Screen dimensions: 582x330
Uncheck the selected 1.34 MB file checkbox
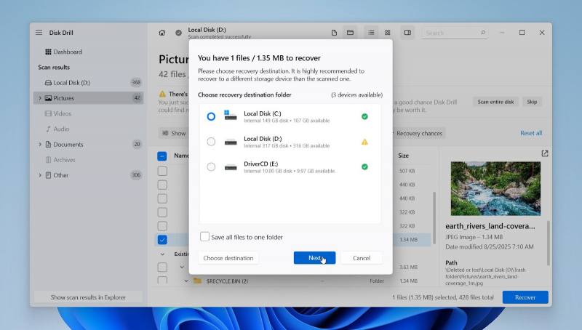(162, 240)
